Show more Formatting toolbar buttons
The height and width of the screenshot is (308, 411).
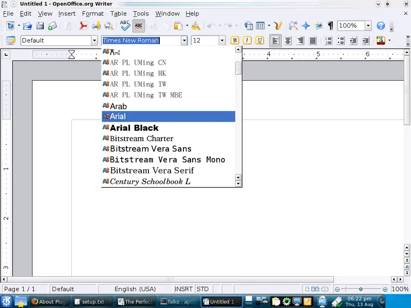pyautogui.click(x=408, y=36)
